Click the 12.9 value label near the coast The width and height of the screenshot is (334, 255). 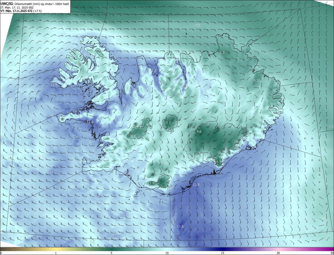196,185
